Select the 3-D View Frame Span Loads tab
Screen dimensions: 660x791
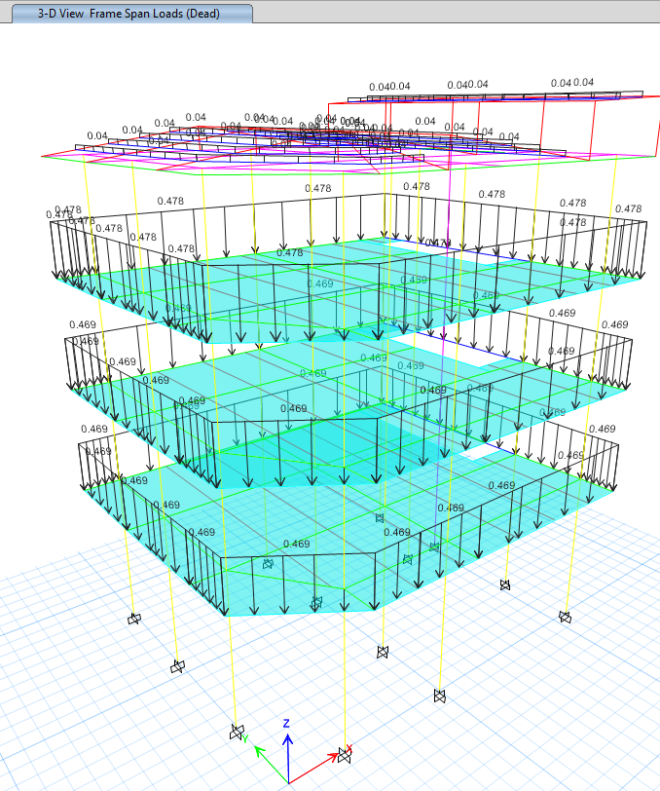128,14
